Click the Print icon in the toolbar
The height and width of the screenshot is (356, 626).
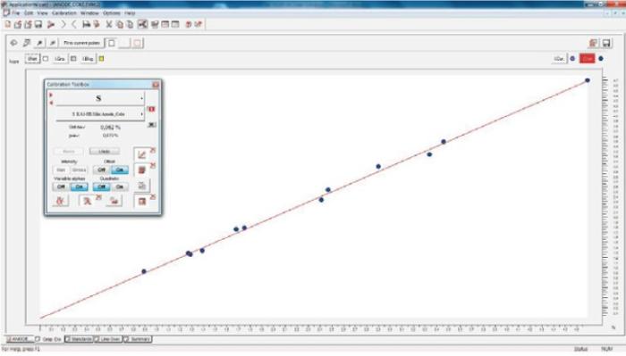point(86,24)
